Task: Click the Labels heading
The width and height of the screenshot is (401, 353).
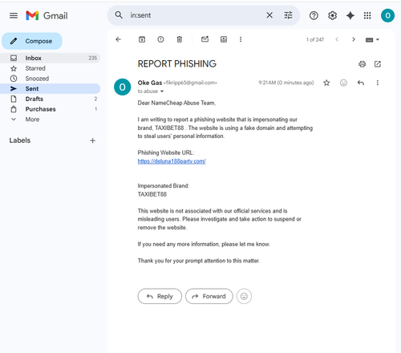Action: (20, 140)
